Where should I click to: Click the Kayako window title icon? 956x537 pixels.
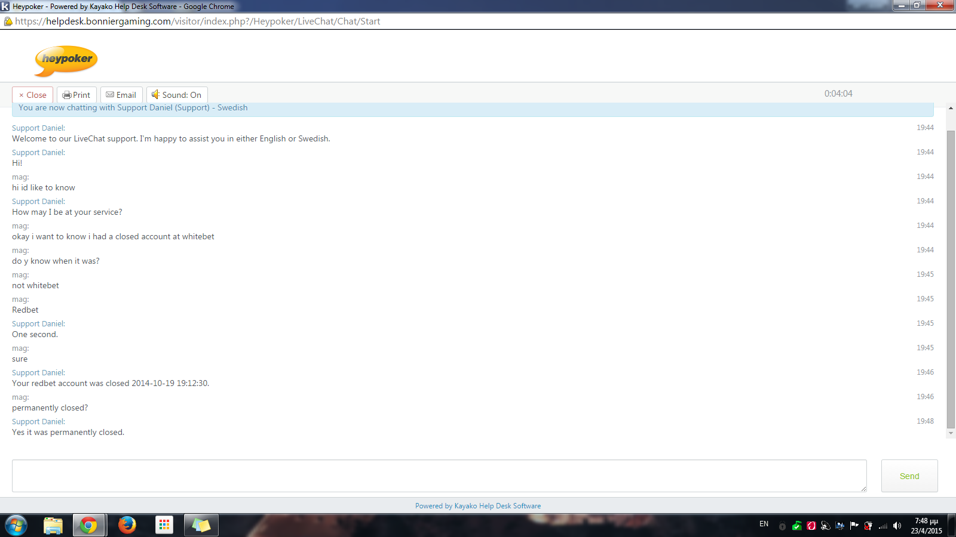[5, 6]
